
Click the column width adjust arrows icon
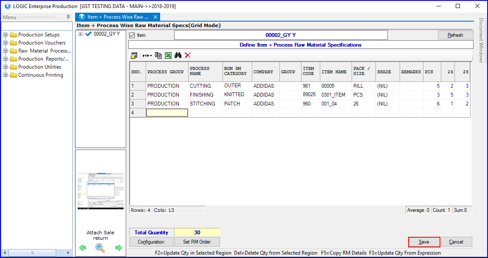pyautogui.click(x=147, y=55)
